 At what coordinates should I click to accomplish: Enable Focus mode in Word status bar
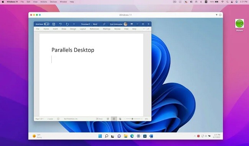tap(99, 119)
